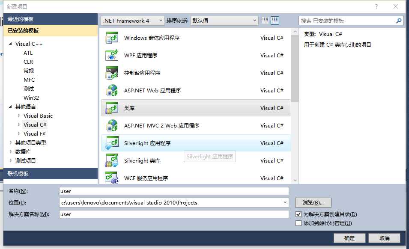Image resolution: width=409 pixels, height=249 pixels.
Task: Click the 名称 input field
Action: (x=174, y=191)
